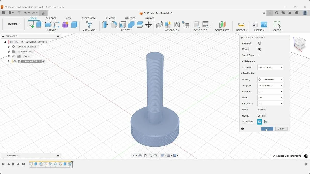Click the ViewCube
Image resolution: width=310 pixels, height=174 pixels.
click(300, 44)
